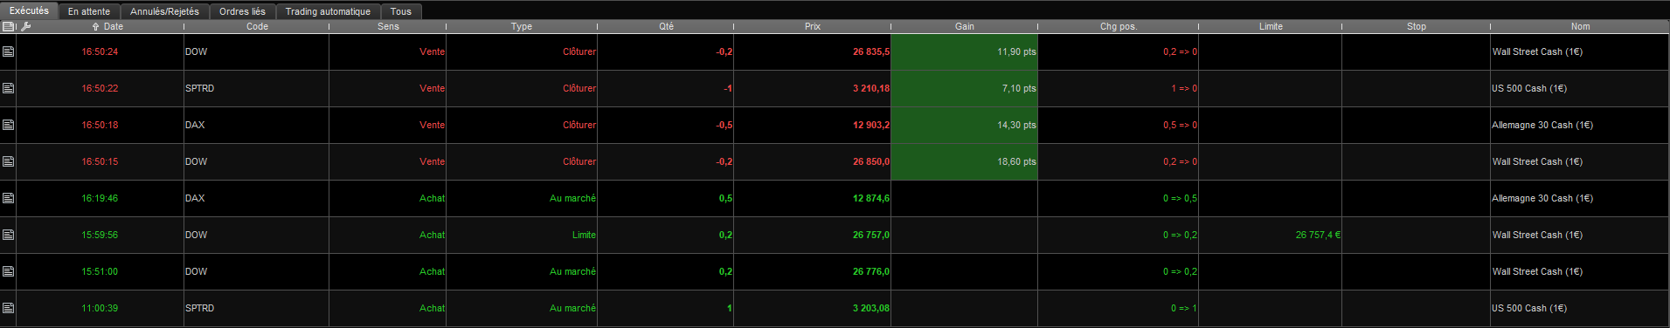Select the 16:50:24 timestamp
This screenshot has width=1670, height=328.
(x=100, y=51)
